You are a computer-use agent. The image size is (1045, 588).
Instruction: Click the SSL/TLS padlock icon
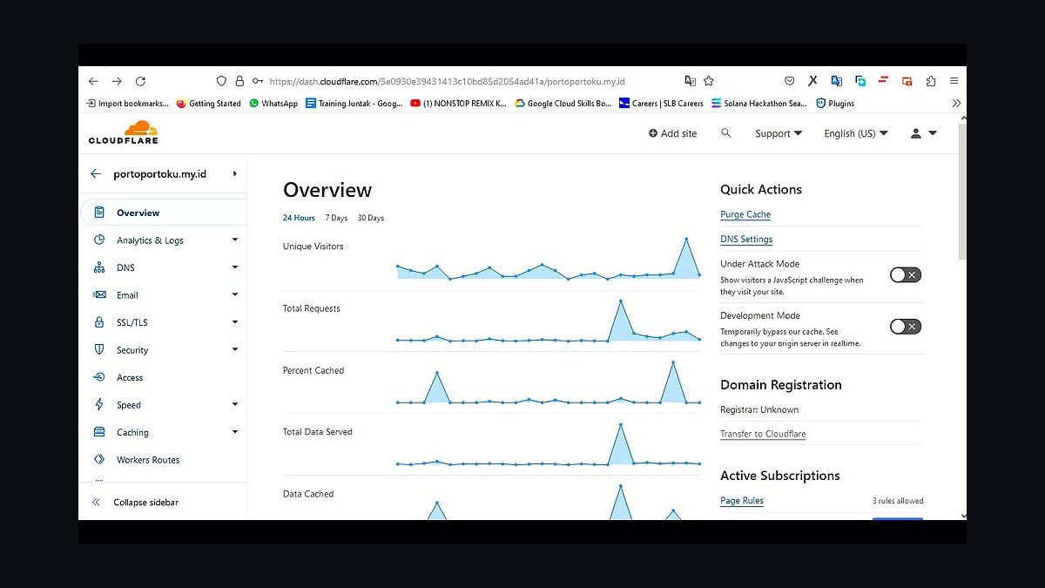pyautogui.click(x=99, y=322)
